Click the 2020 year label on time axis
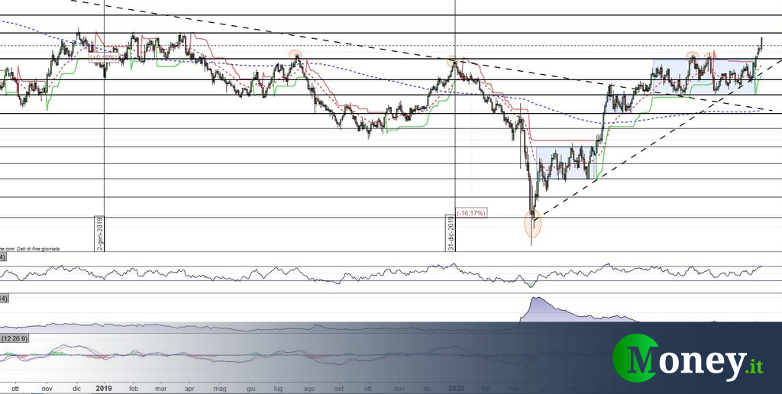Viewport: 782px width, 394px height. [457, 388]
